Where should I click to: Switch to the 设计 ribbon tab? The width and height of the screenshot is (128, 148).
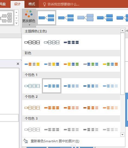[17, 4]
